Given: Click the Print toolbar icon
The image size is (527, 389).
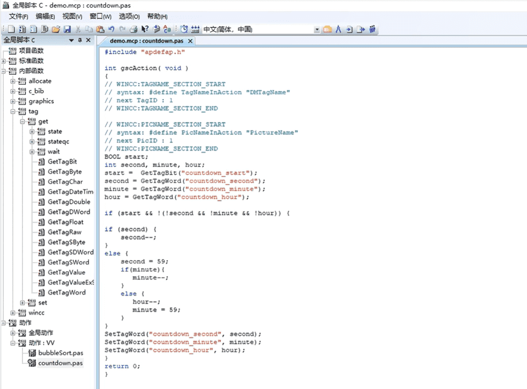Looking at the screenshot, I should (x=134, y=29).
